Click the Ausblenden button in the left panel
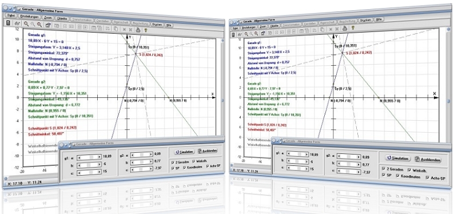454x214 pixels. pos(207,151)
